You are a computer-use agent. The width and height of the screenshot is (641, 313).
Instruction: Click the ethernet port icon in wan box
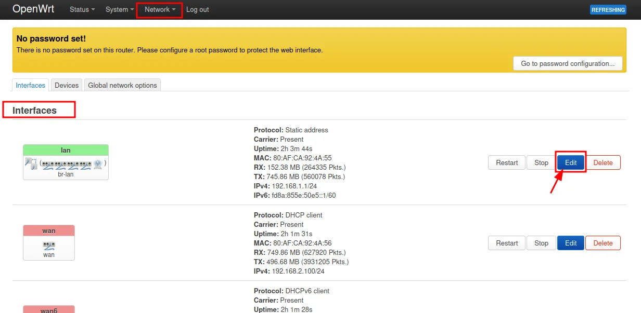(49, 246)
